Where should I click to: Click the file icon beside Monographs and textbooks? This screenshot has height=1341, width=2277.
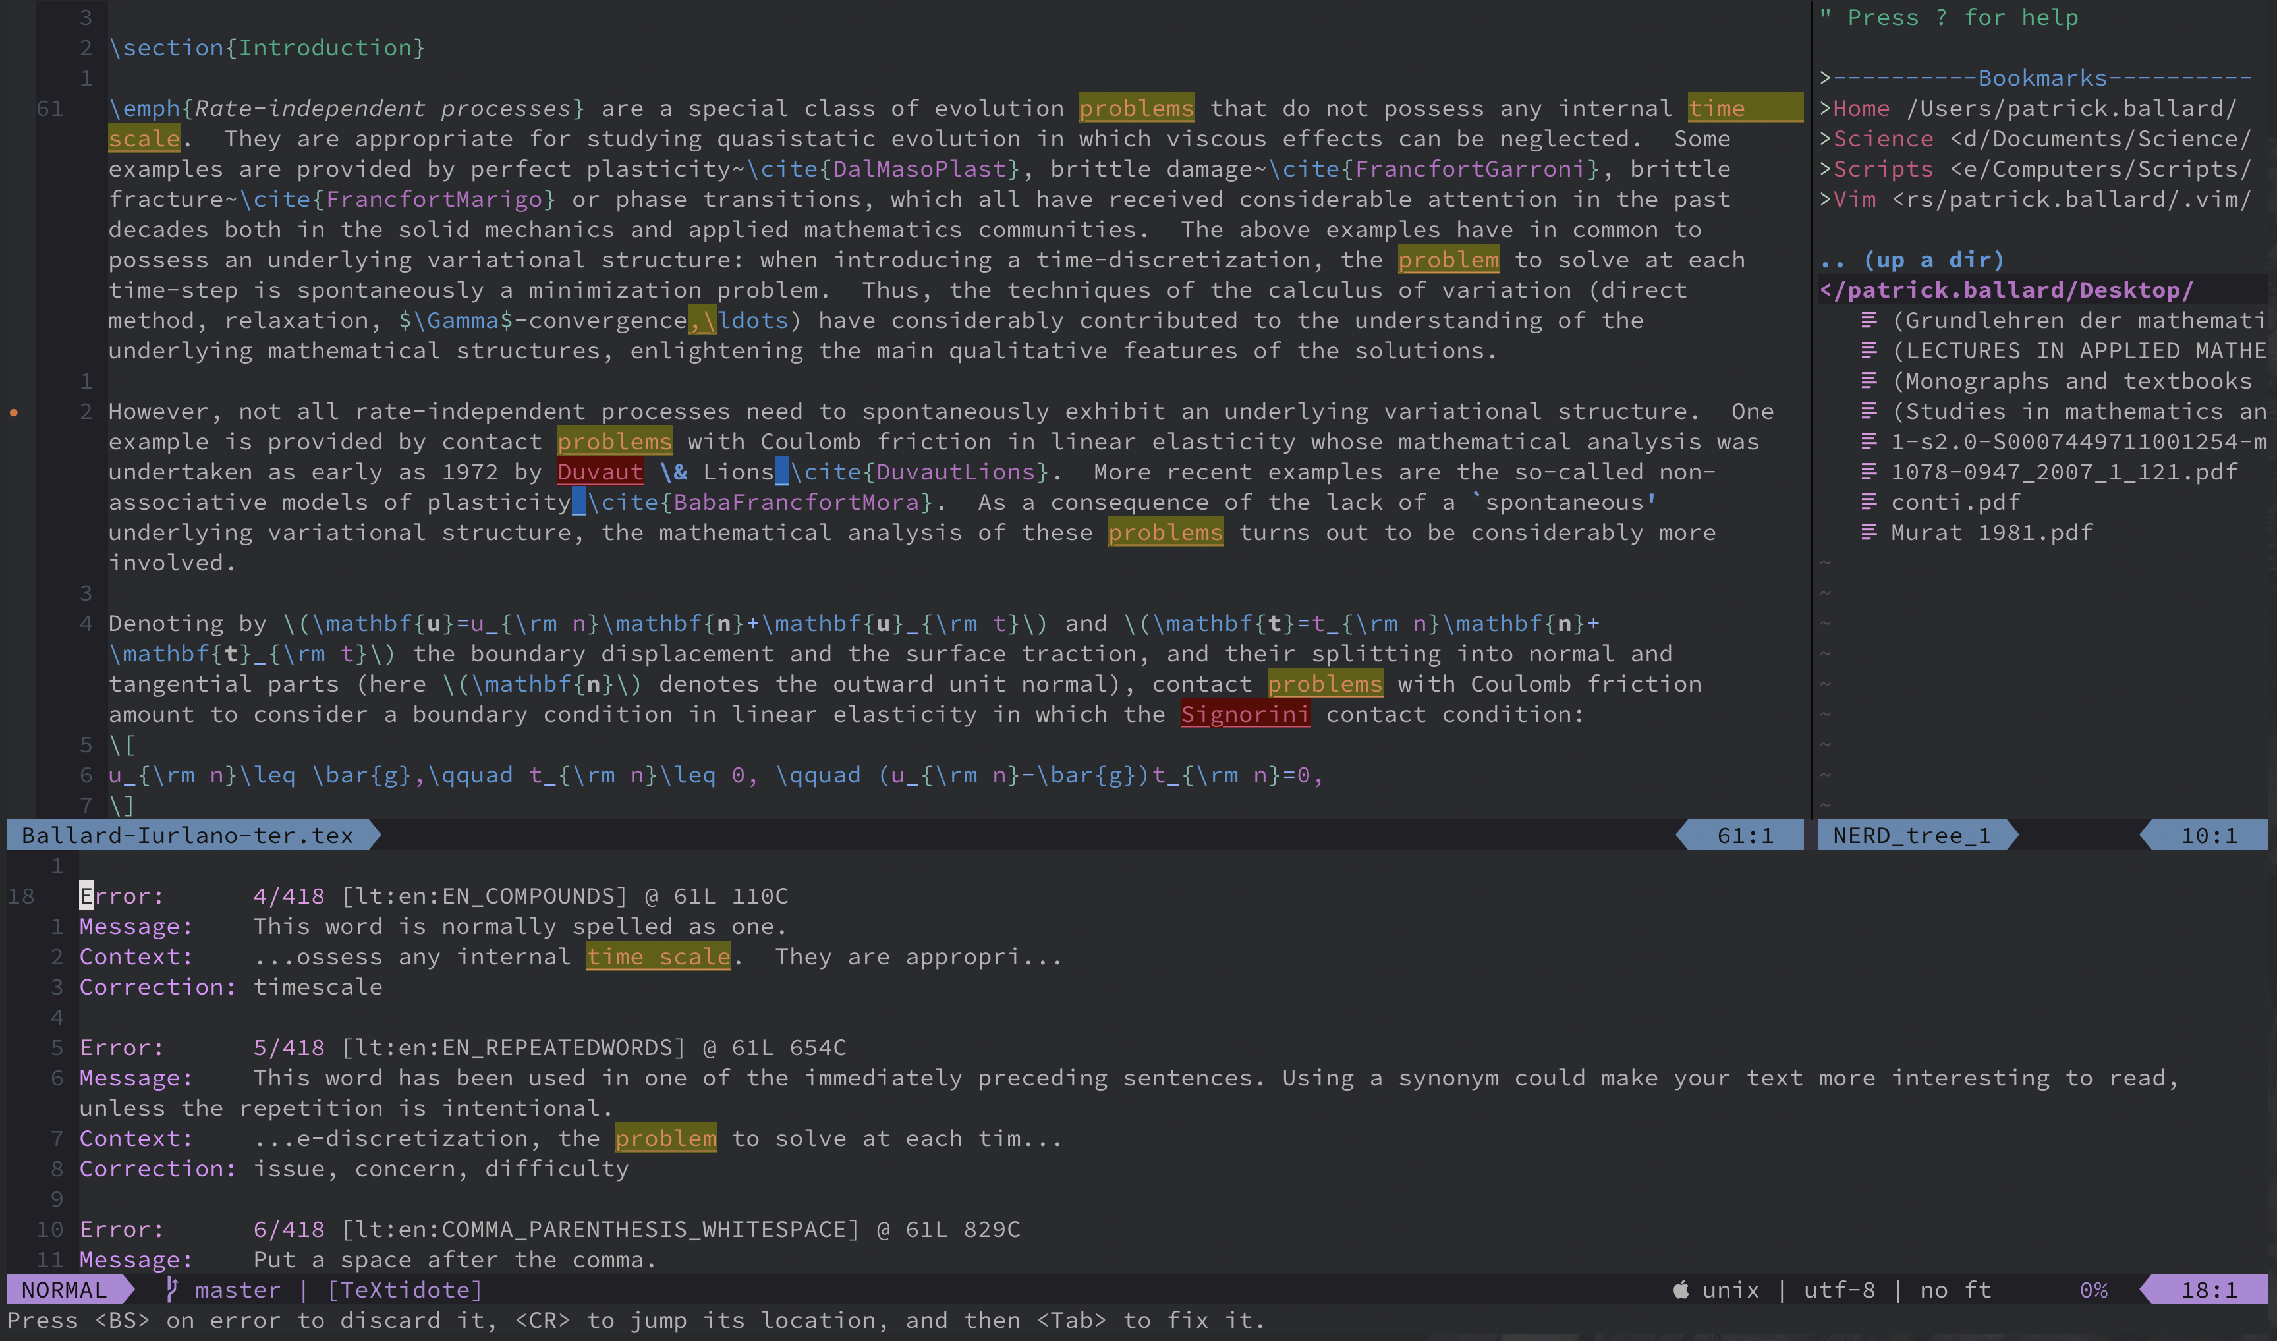(x=1869, y=381)
